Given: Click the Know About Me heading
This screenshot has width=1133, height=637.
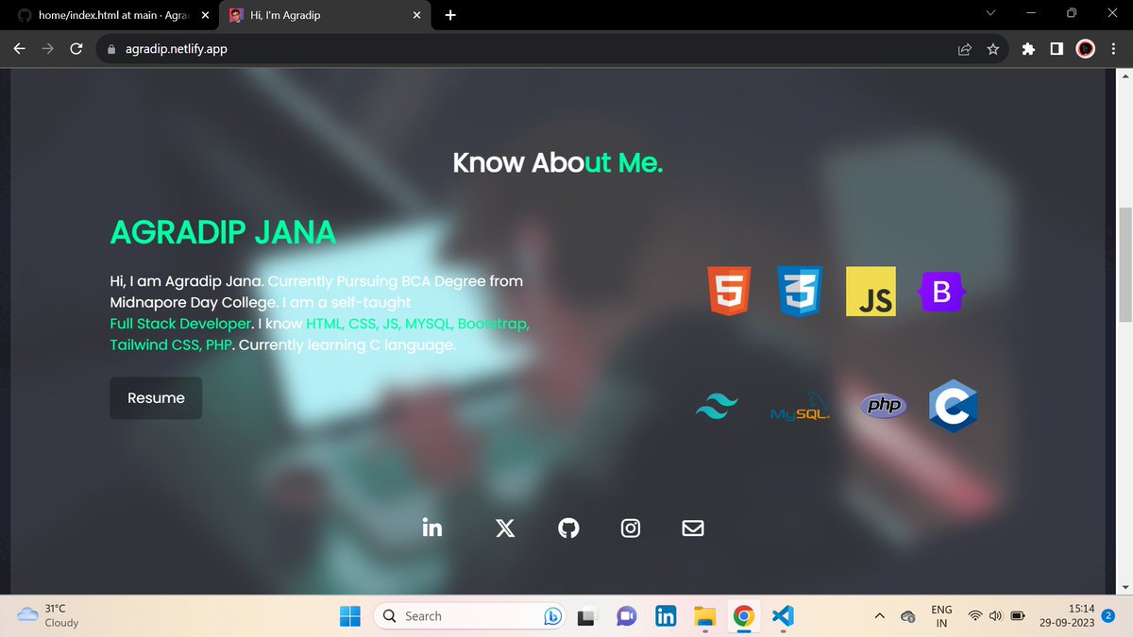Looking at the screenshot, I should (558, 162).
